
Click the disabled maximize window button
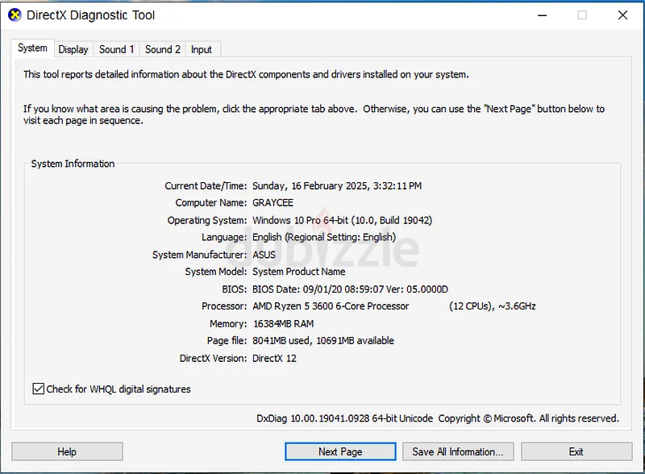pos(582,15)
